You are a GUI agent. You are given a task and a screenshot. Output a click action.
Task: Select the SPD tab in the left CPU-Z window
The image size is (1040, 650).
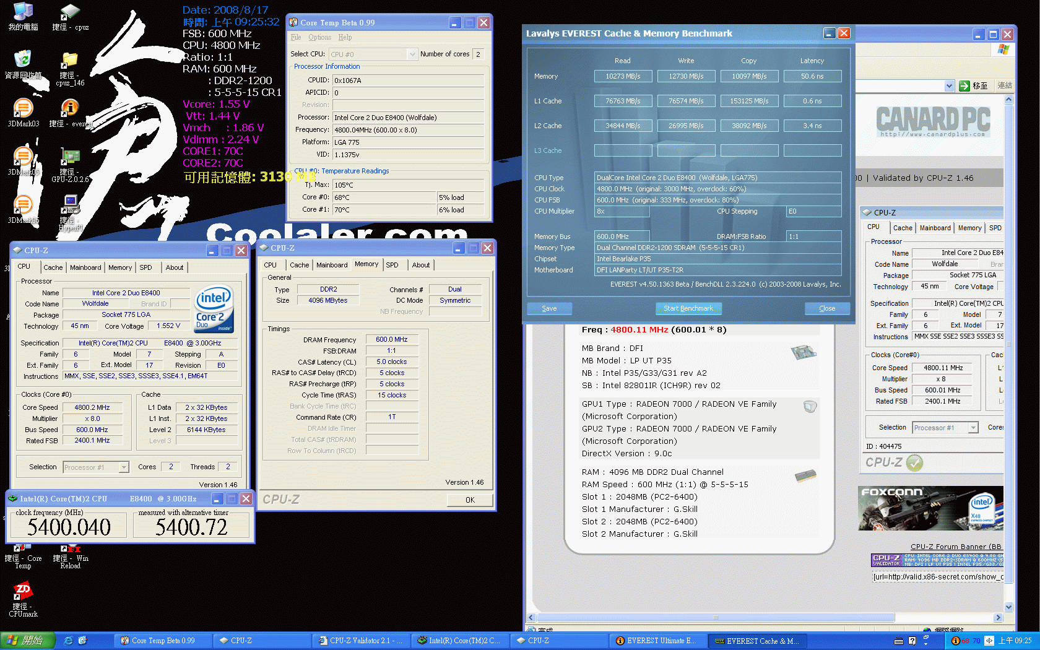click(x=145, y=267)
